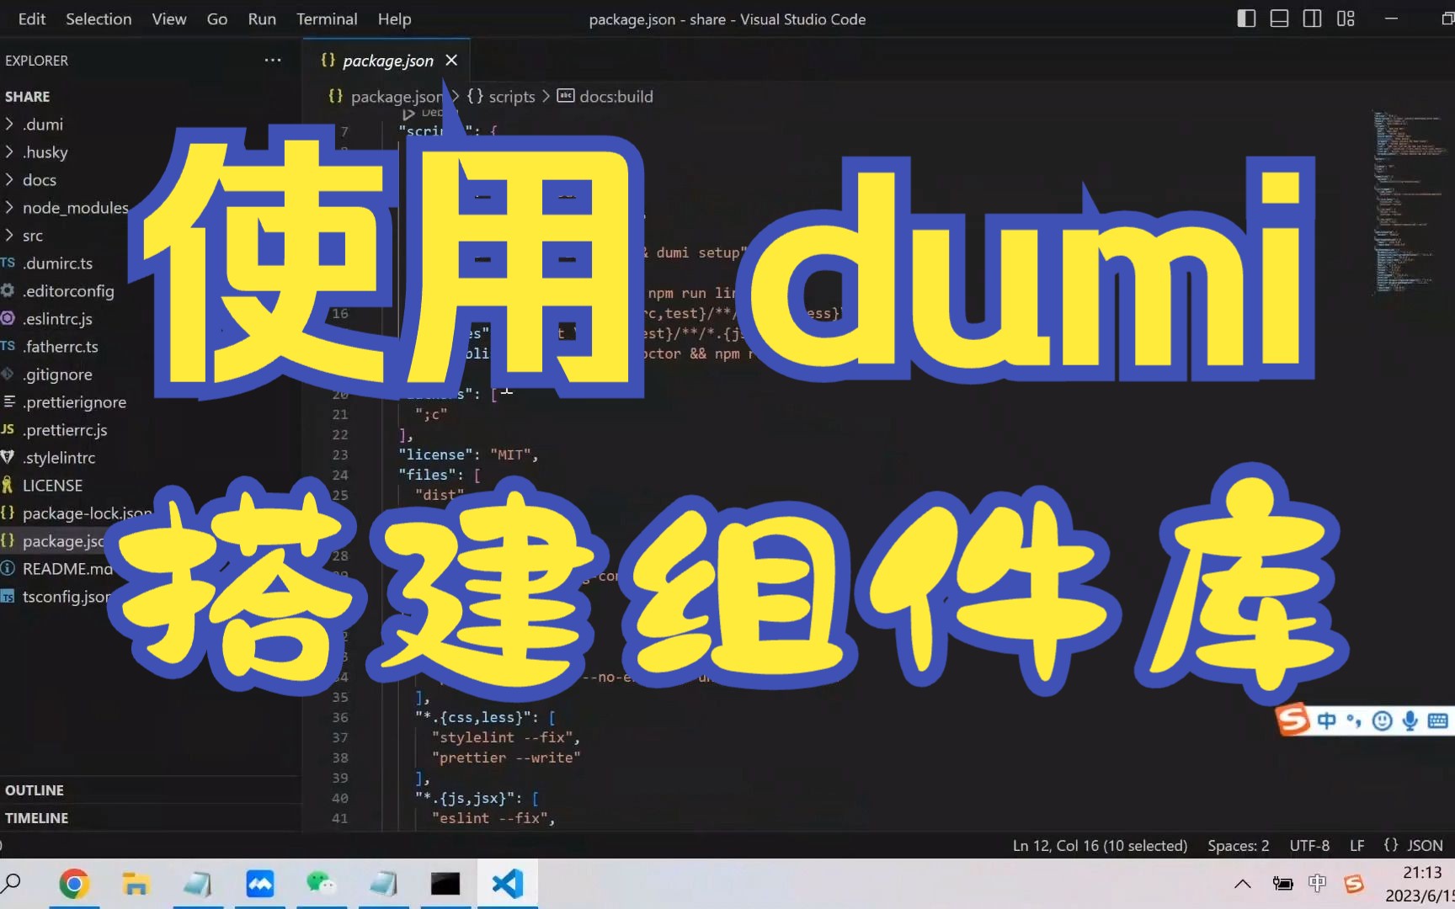Viewport: 1455px width, 909px height.
Task: Open the Terminal menu
Action: 327,19
